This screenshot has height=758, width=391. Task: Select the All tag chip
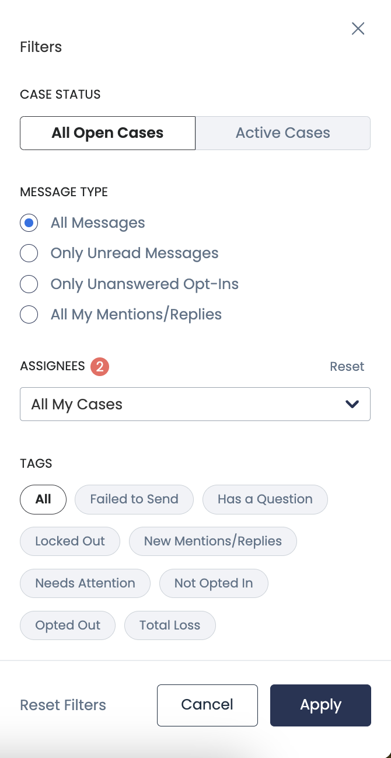(43, 499)
